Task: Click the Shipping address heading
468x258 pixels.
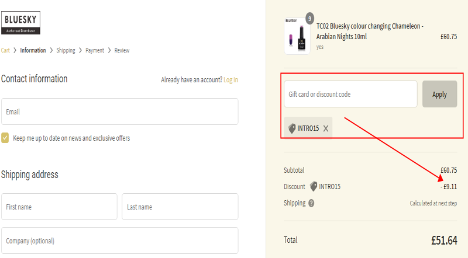Action: (30, 175)
